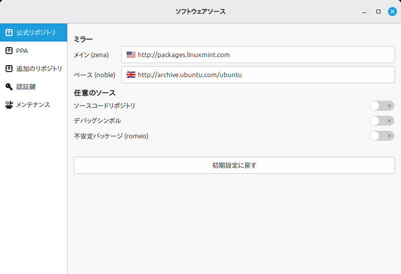
Task: Enable the ソースコードリポジトリ switch
Action: coord(382,106)
